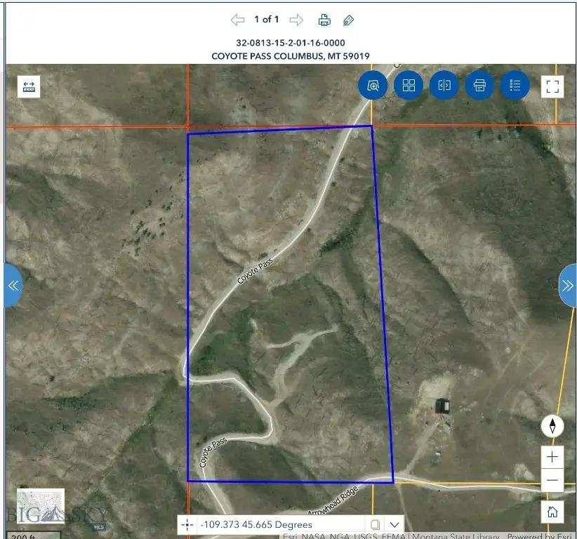The height and width of the screenshot is (539, 577).
Task: Click the printer icon above the parcel ID
Action: coord(324,20)
